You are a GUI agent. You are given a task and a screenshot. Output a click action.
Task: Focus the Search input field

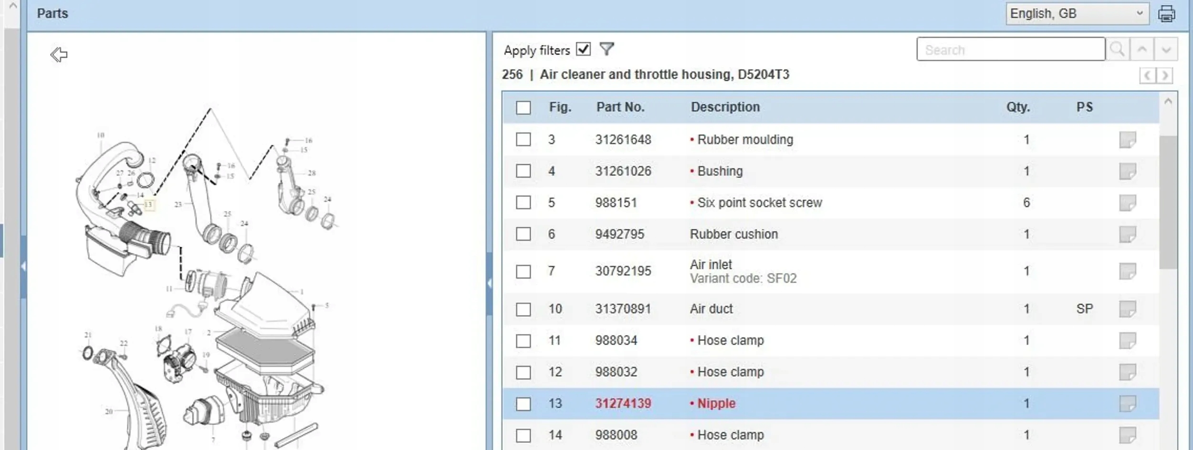click(x=1011, y=49)
